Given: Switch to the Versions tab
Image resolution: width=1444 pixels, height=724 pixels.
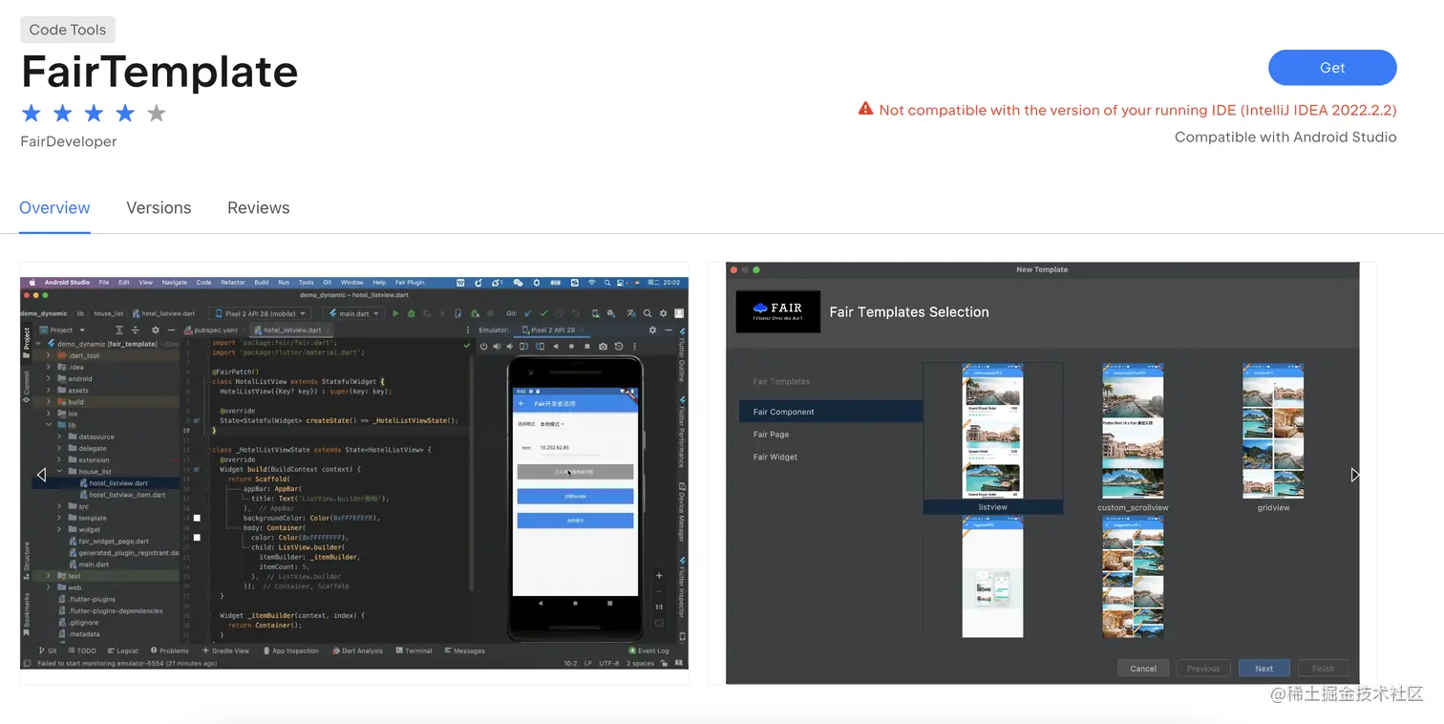Looking at the screenshot, I should coord(159,208).
